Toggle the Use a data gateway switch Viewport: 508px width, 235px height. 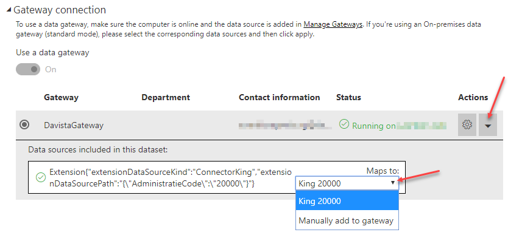(28, 69)
